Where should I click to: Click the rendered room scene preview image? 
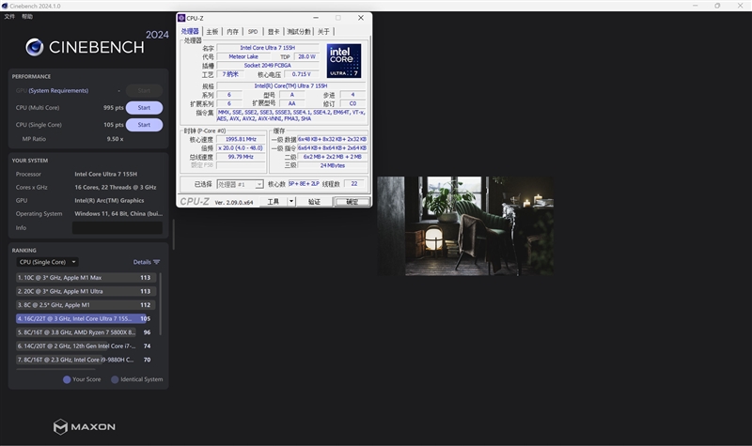[464, 225]
